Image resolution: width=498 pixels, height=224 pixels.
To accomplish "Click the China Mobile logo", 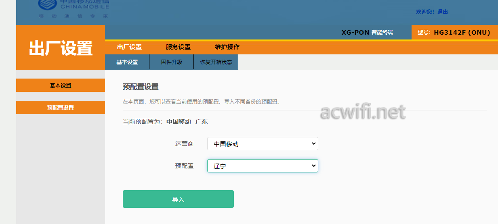I will point(74,9).
